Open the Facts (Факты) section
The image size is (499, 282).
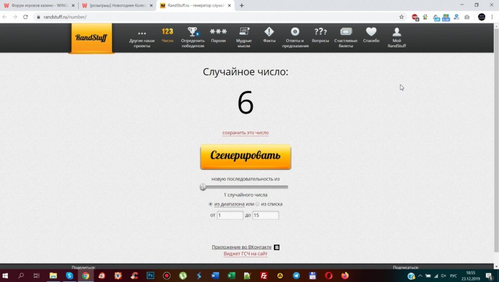(x=269, y=35)
